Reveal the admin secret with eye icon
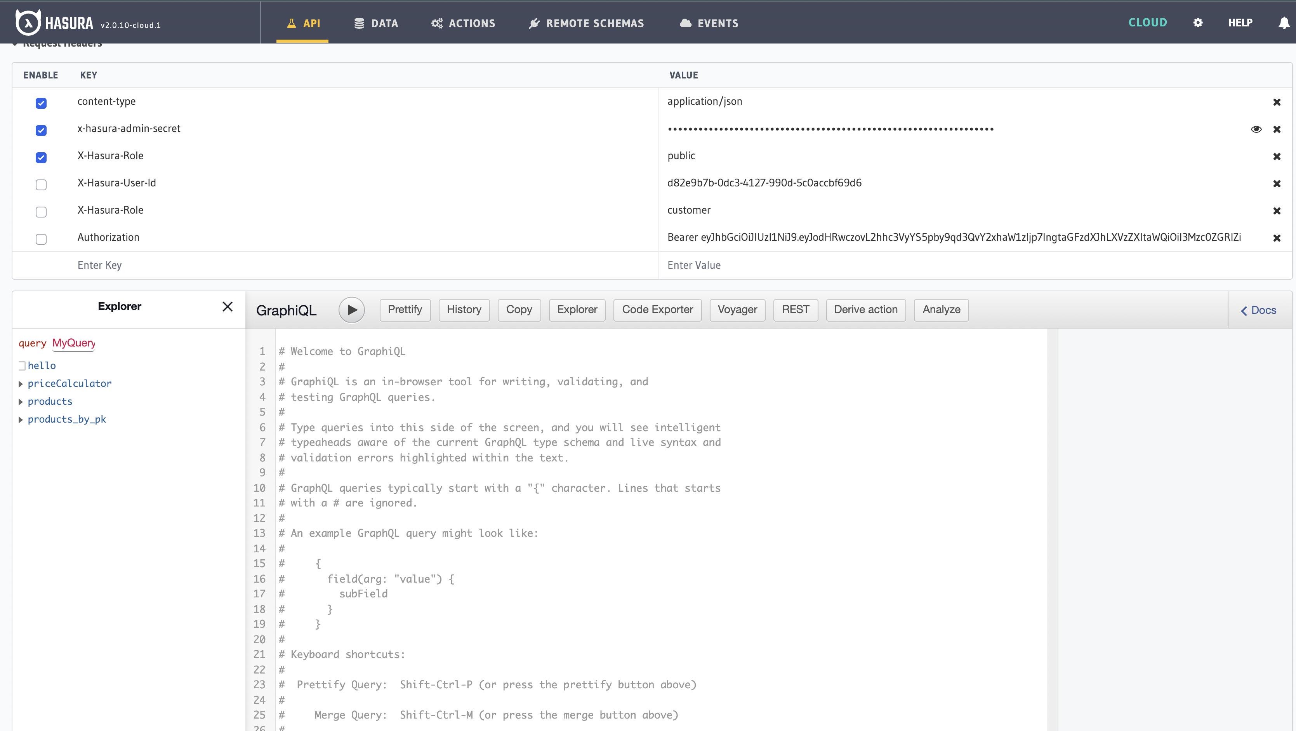The image size is (1296, 731). pyautogui.click(x=1256, y=129)
